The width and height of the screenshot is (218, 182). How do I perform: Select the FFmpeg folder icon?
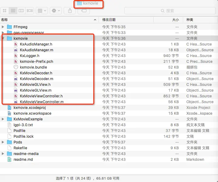tap(9, 27)
